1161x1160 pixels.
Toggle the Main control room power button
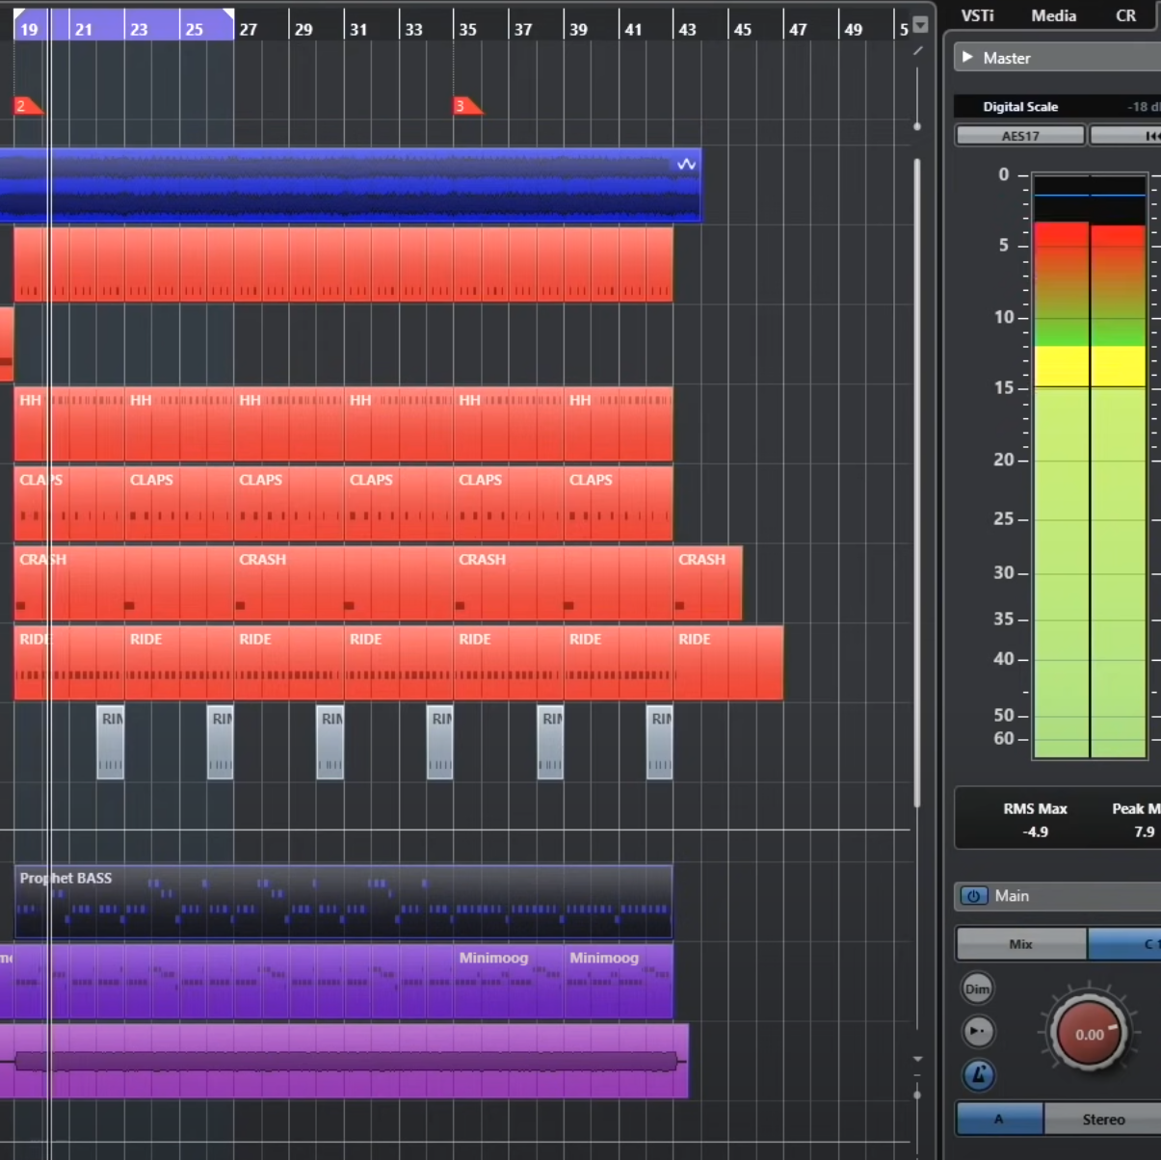pos(973,896)
